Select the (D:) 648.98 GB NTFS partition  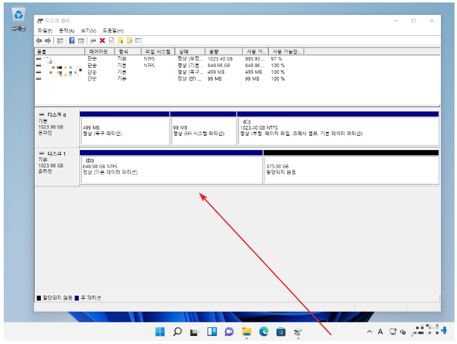pos(172,167)
